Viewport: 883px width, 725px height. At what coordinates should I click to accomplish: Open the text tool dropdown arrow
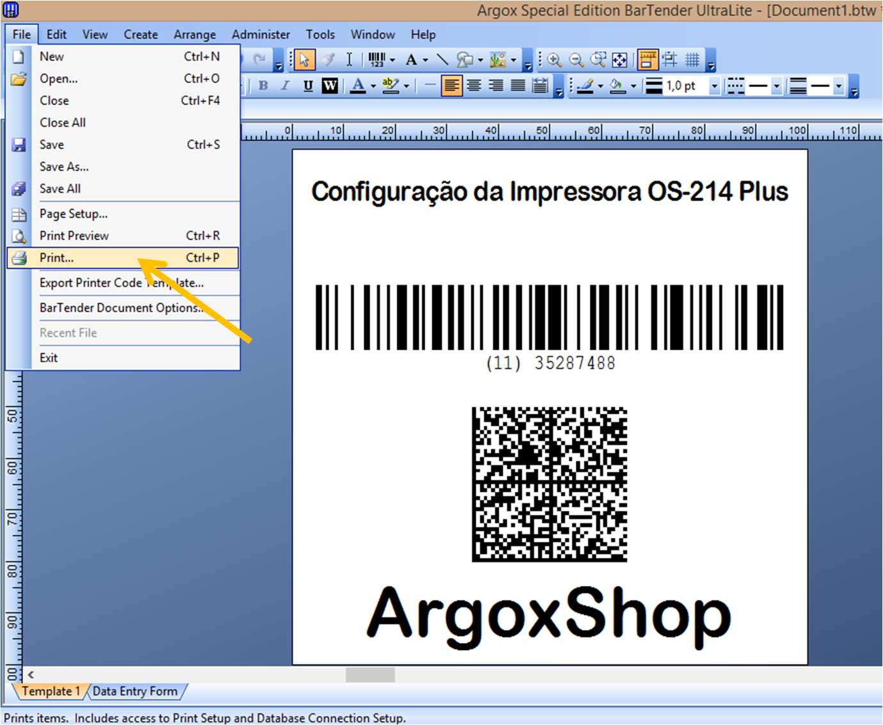click(425, 61)
